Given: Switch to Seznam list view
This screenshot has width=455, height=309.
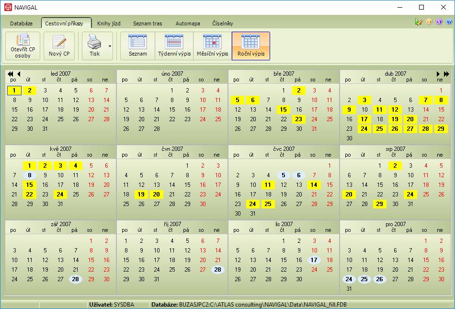Looking at the screenshot, I should coord(137,46).
